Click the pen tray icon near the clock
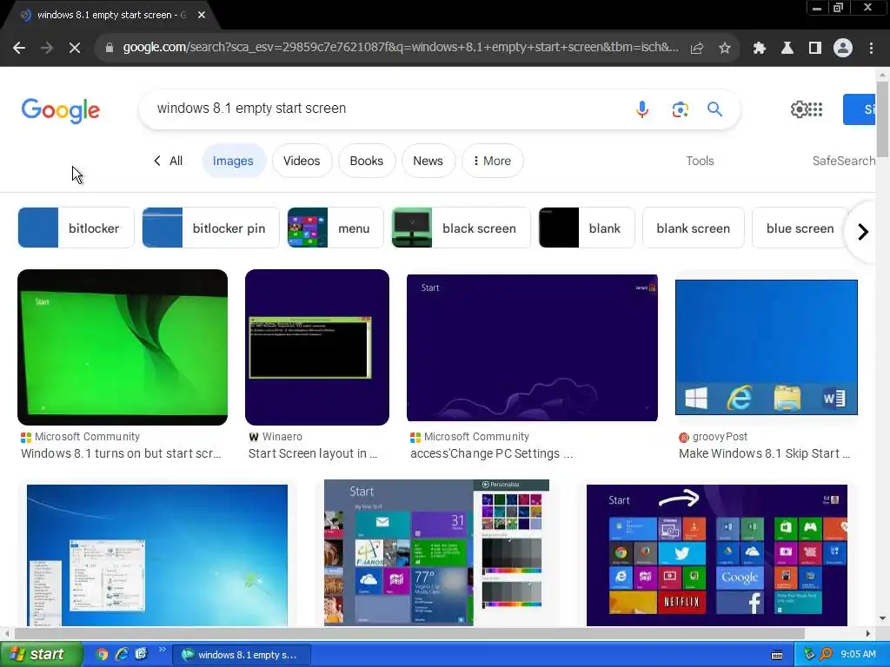This screenshot has width=890, height=667. tap(809, 655)
